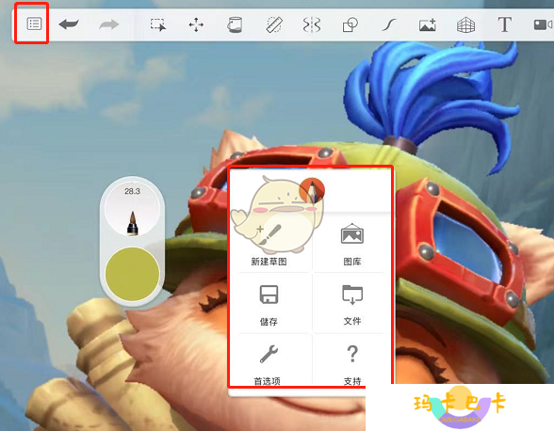
Task: Select the selection marquee tool
Action: click(158, 25)
